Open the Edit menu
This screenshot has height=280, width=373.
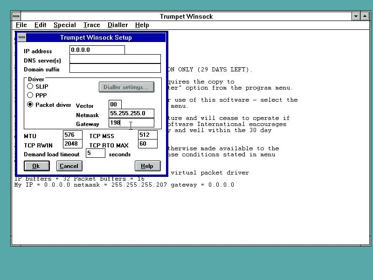click(40, 25)
